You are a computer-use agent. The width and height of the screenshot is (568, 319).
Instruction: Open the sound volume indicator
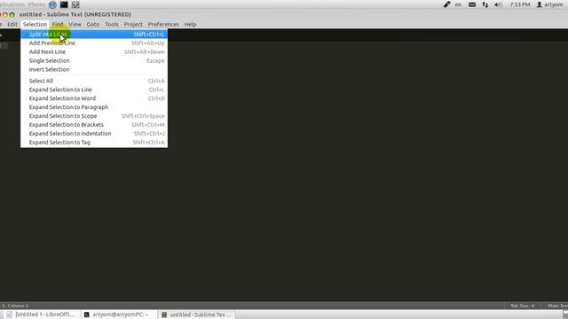tap(499, 4)
